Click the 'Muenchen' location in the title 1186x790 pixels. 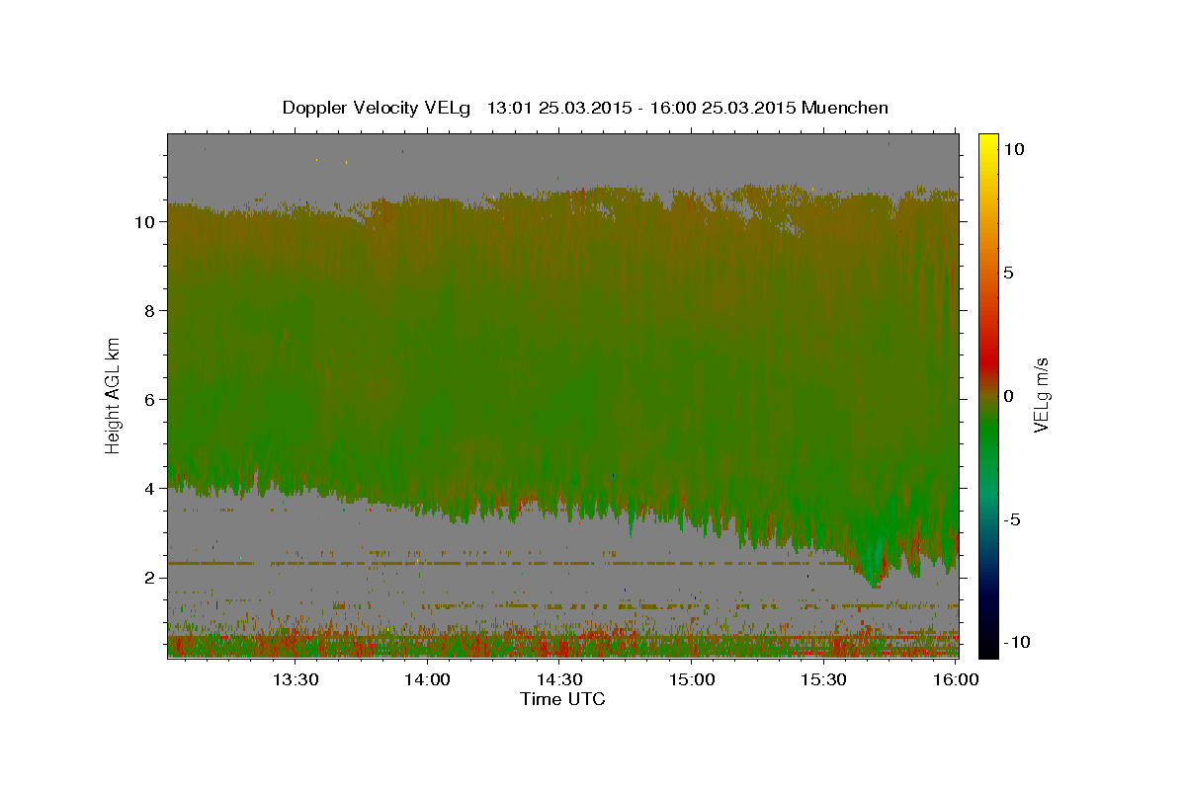click(x=845, y=108)
